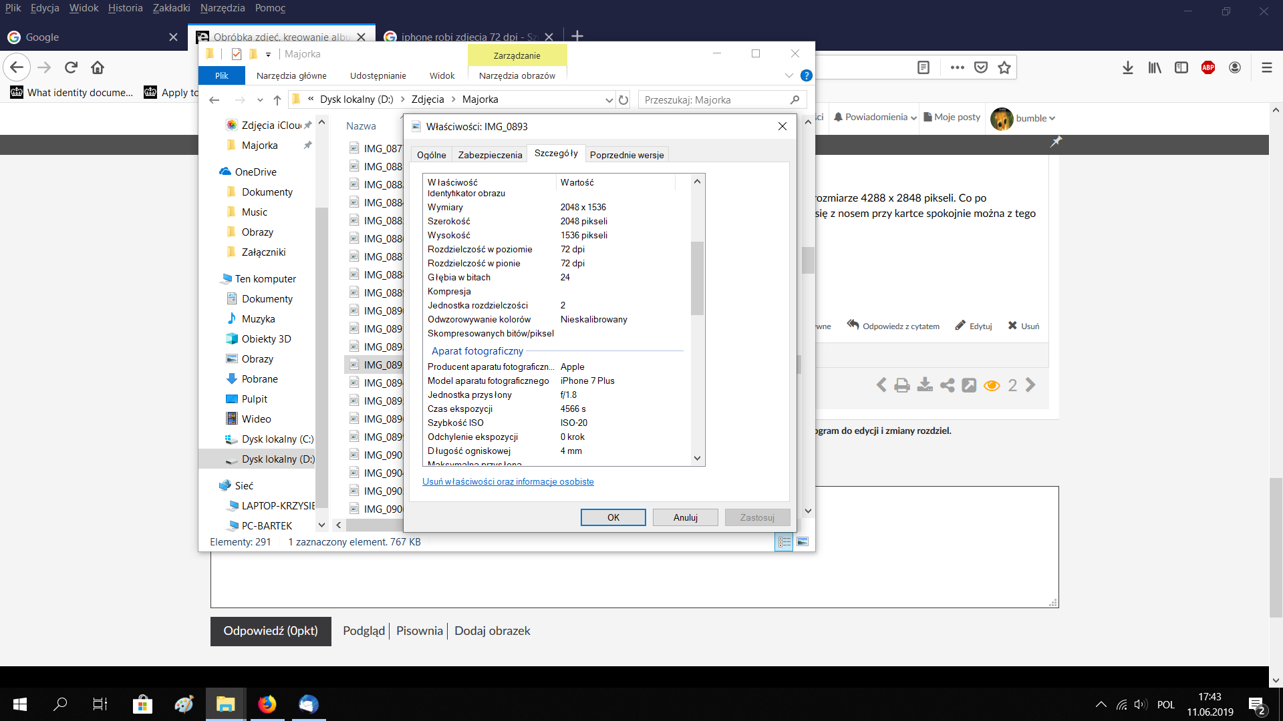
Task: Click the properties list scrollbar thumb
Action: pos(697,278)
